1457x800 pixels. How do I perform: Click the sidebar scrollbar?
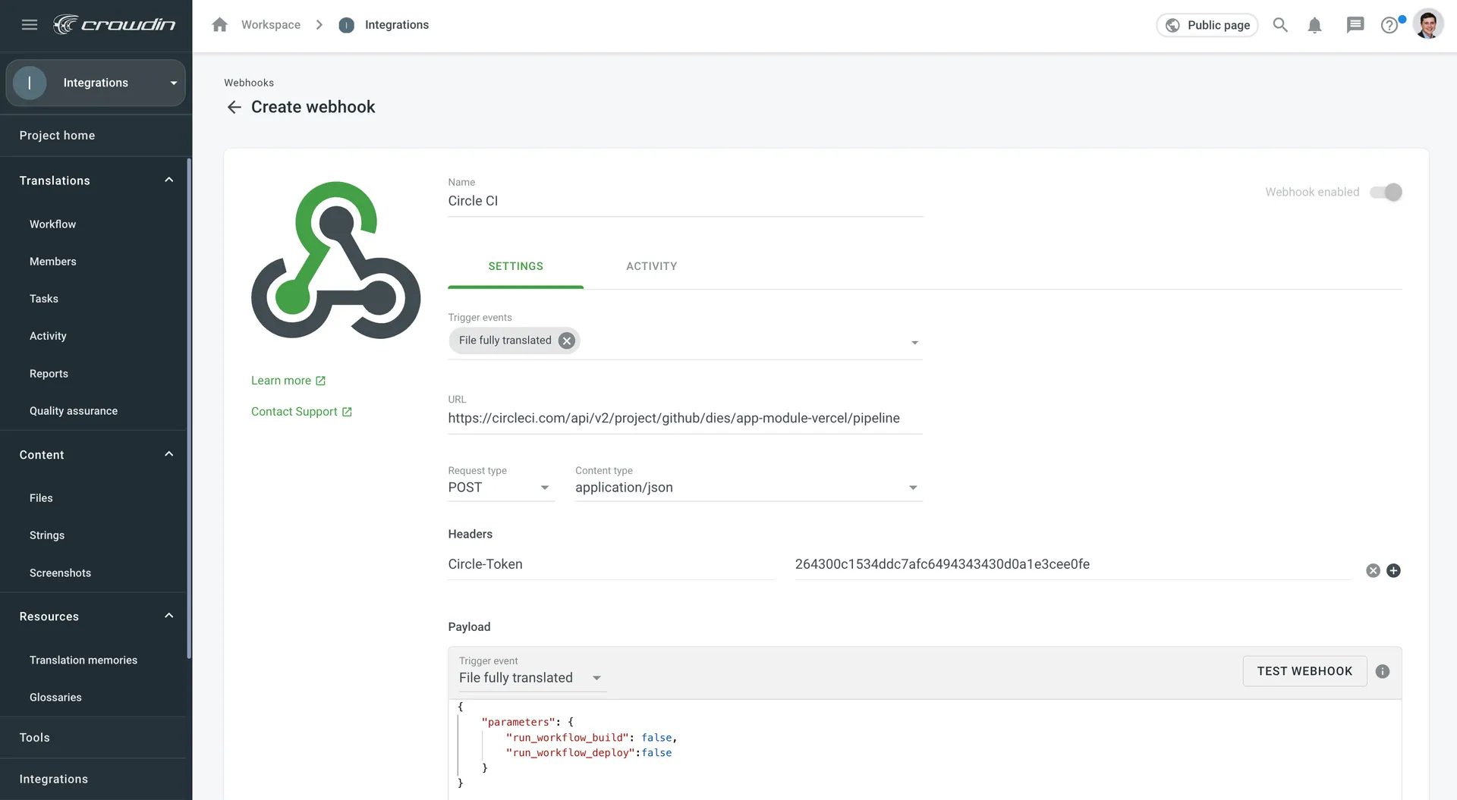(x=189, y=409)
